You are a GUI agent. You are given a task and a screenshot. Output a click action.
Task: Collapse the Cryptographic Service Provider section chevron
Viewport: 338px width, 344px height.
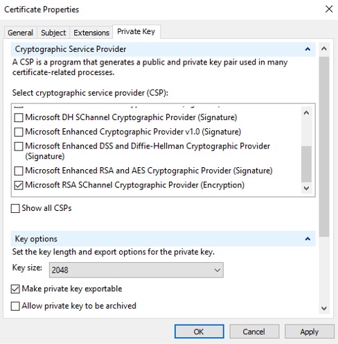click(x=308, y=49)
